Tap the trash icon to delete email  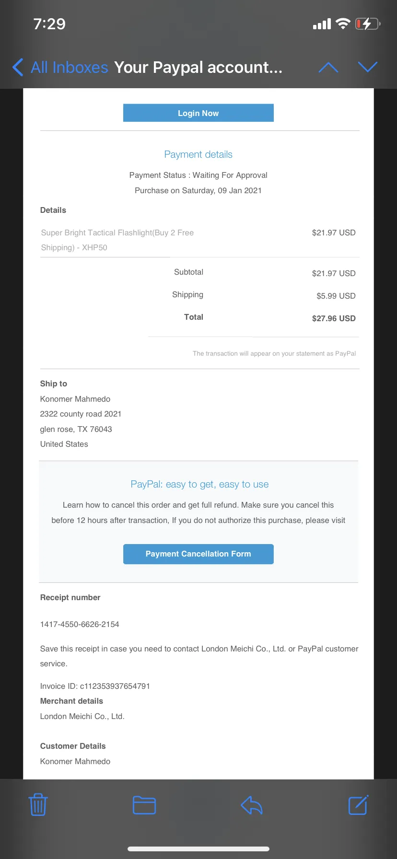click(38, 805)
